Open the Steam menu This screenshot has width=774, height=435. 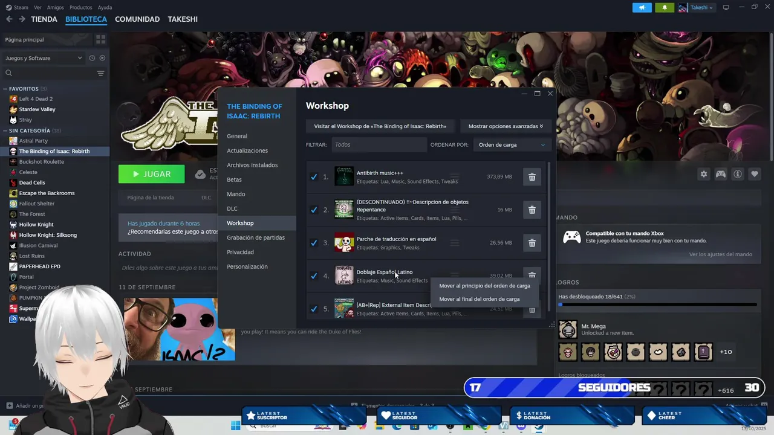[17, 7]
